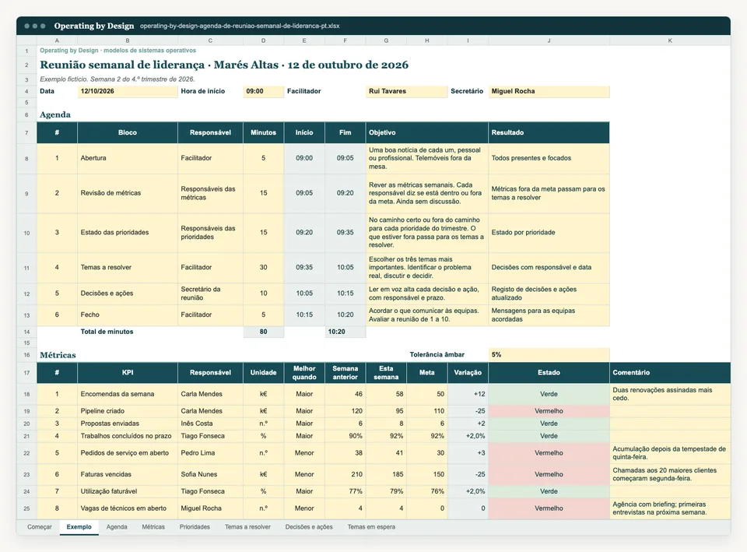The height and width of the screenshot is (552, 747).
Task: Select column A header
Action: coord(57,40)
